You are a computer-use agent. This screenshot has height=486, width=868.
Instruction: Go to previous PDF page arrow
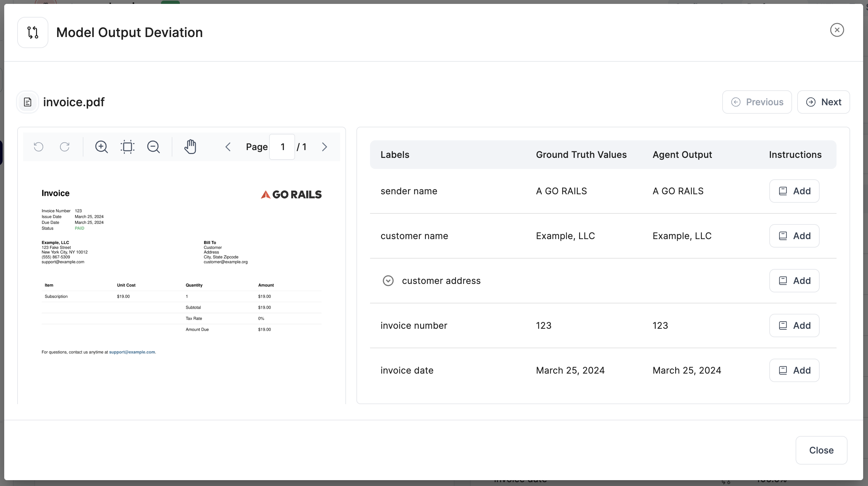pyautogui.click(x=228, y=147)
